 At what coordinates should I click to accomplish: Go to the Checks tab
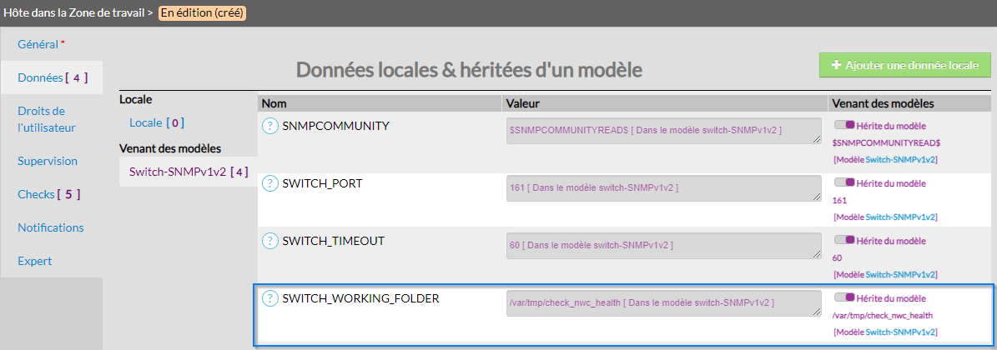[49, 194]
